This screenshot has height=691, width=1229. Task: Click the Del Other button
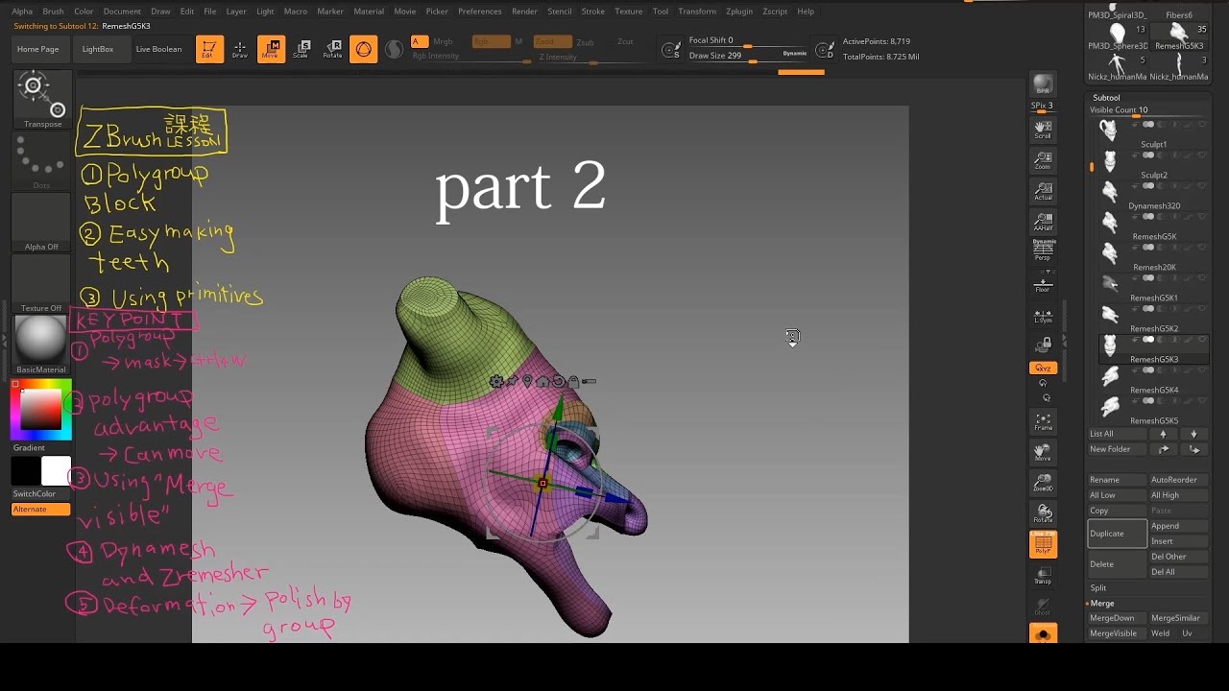pyautogui.click(x=1177, y=557)
